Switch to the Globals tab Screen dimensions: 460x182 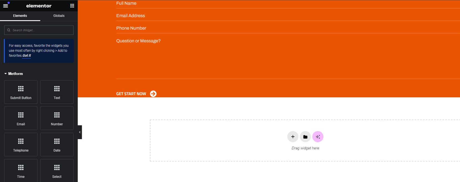coord(59,16)
